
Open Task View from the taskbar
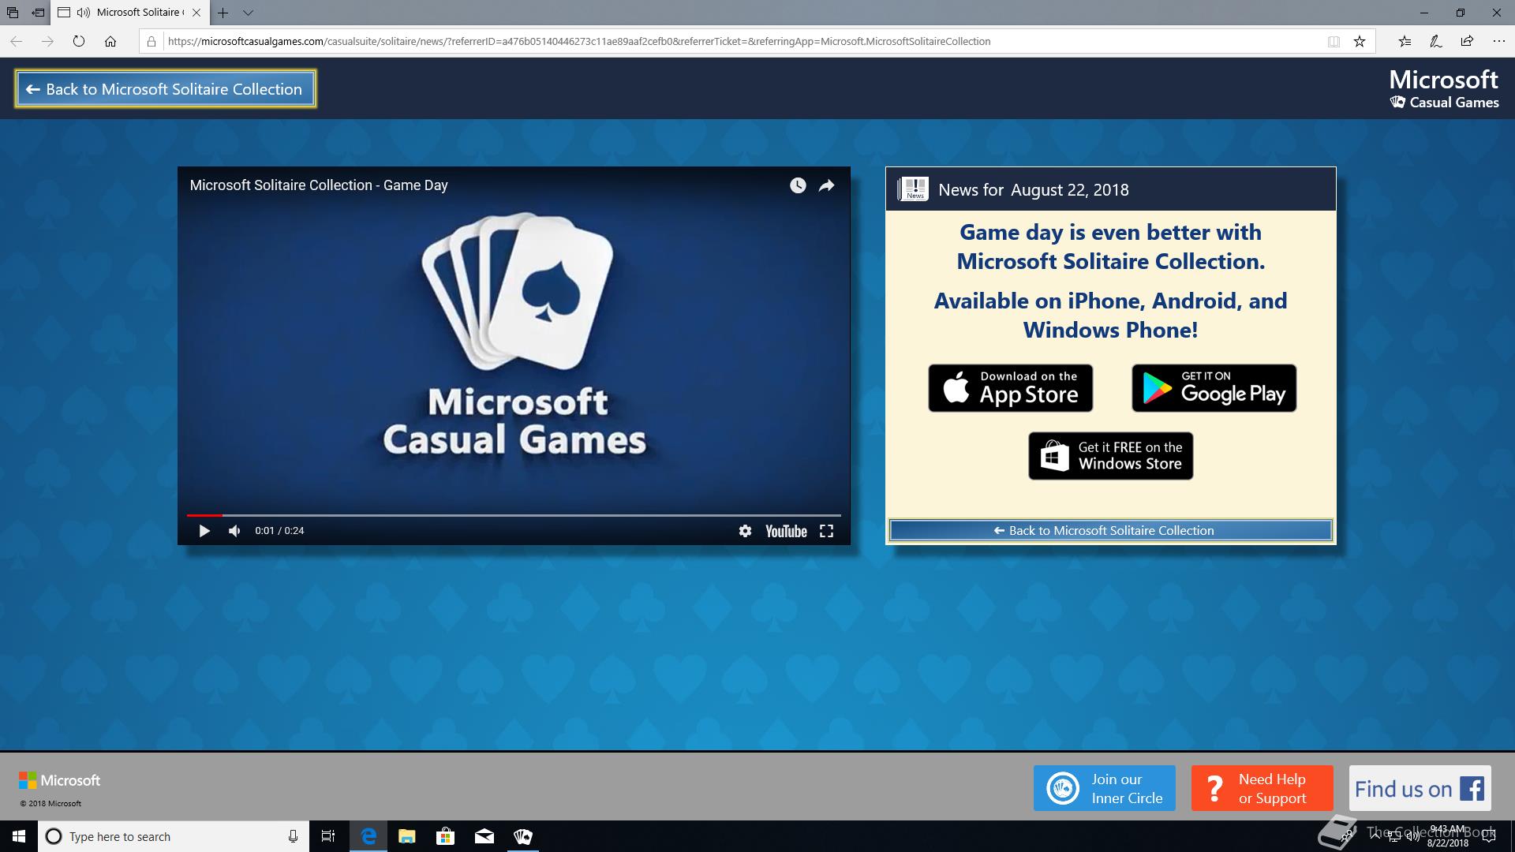pos(328,836)
